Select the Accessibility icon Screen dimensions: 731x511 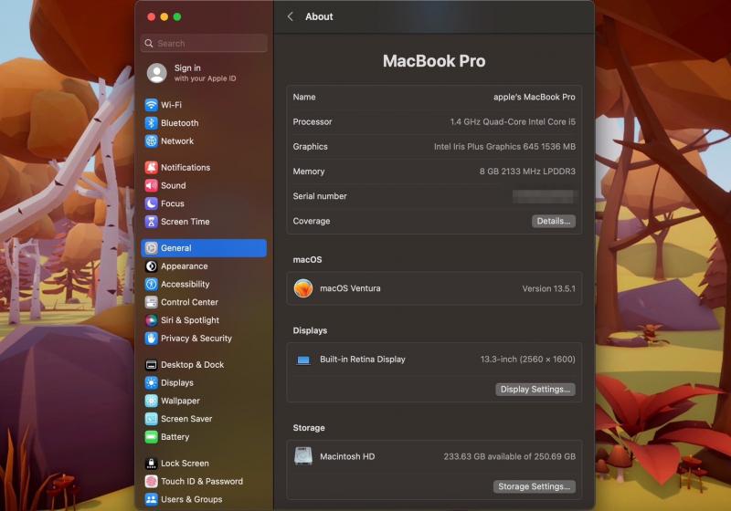point(151,284)
